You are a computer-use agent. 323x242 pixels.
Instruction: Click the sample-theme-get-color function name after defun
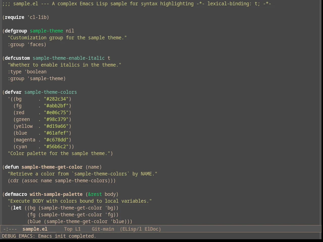[52, 167]
